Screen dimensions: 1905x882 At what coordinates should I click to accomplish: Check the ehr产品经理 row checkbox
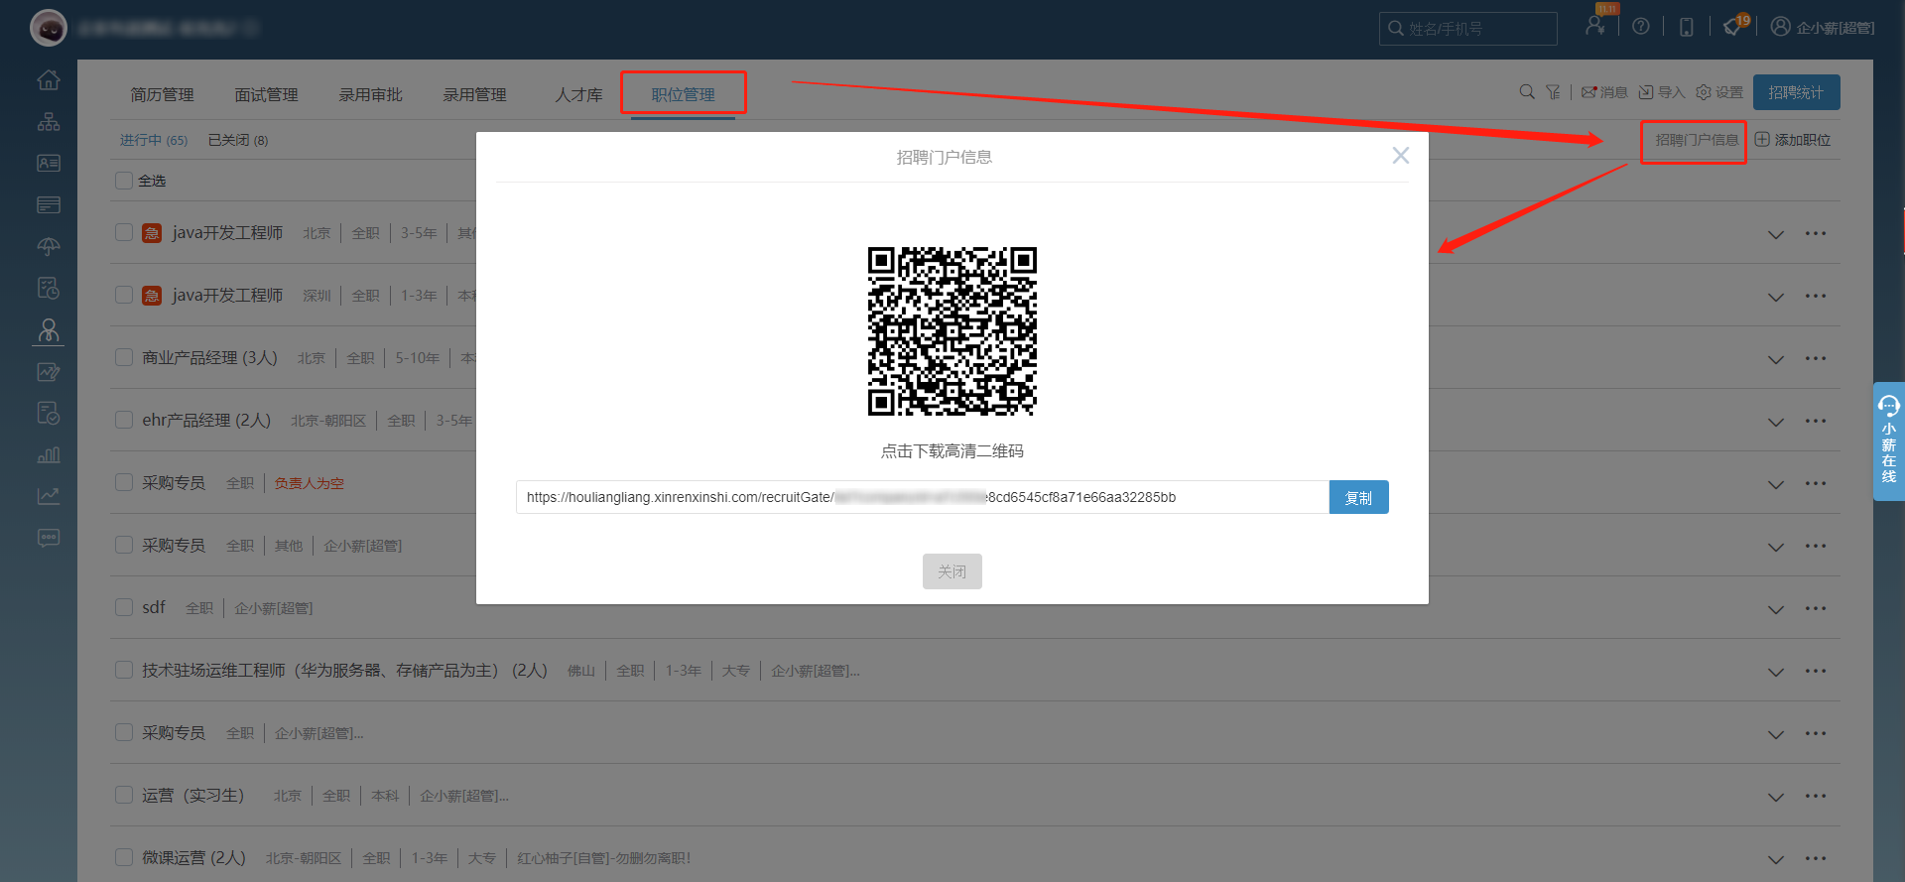pos(124,420)
